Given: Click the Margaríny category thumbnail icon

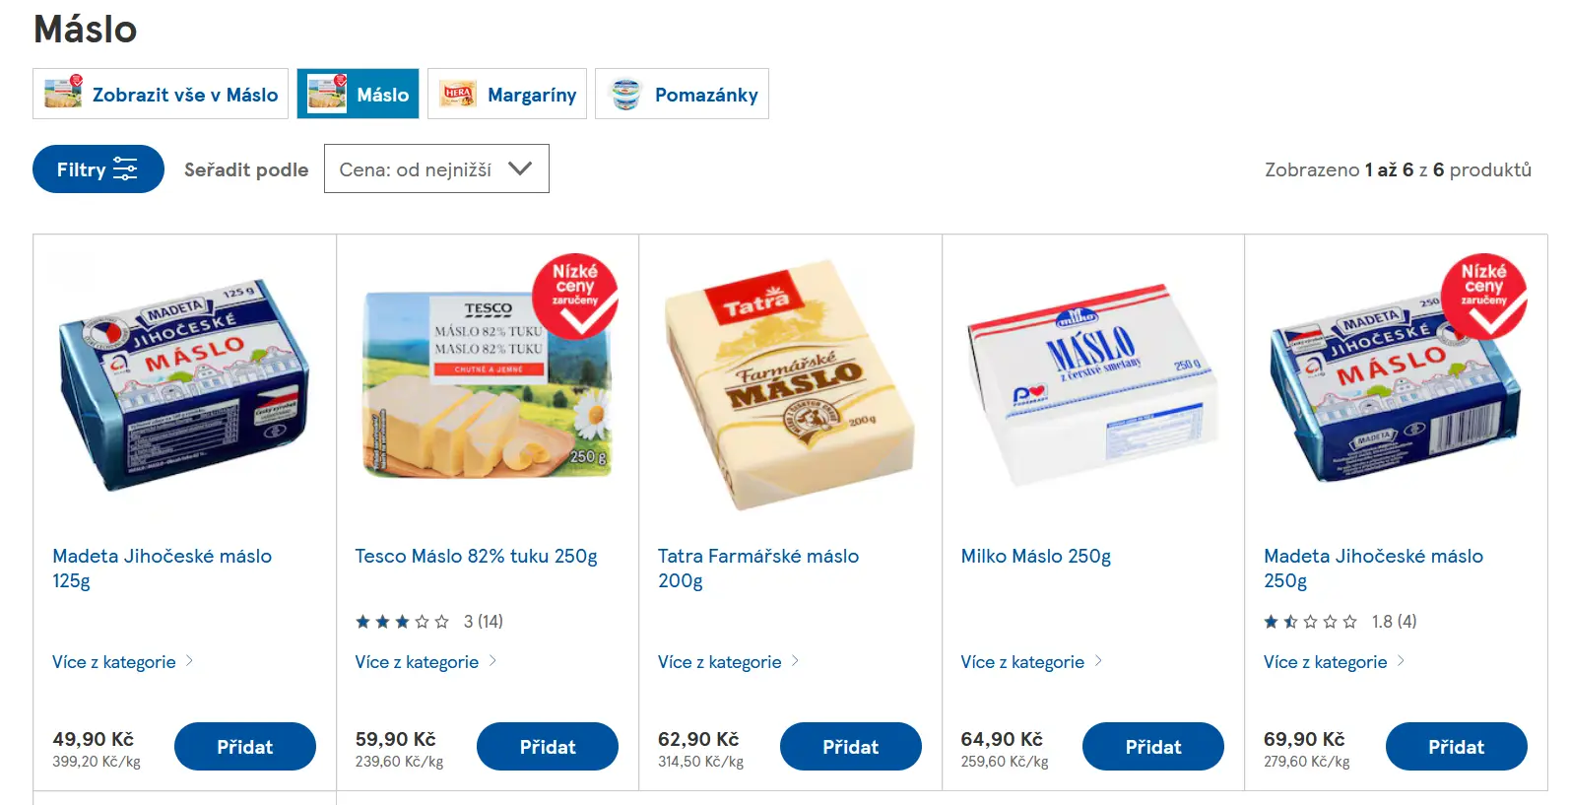Looking at the screenshot, I should click(x=458, y=95).
